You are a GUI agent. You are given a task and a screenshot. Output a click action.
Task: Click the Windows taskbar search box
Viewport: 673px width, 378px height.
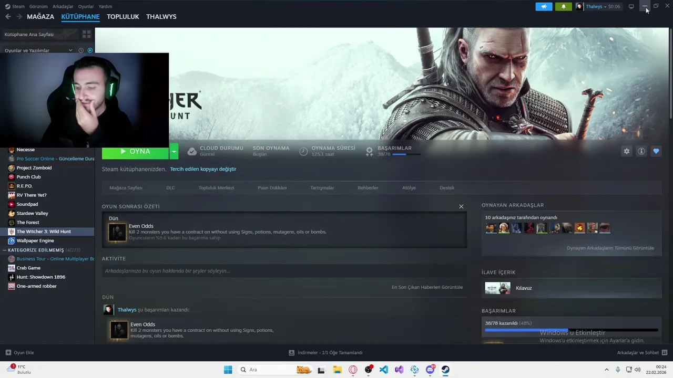tap(276, 370)
